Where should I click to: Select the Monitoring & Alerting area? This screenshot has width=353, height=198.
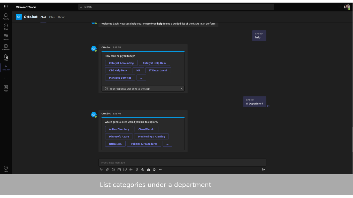tap(151, 137)
